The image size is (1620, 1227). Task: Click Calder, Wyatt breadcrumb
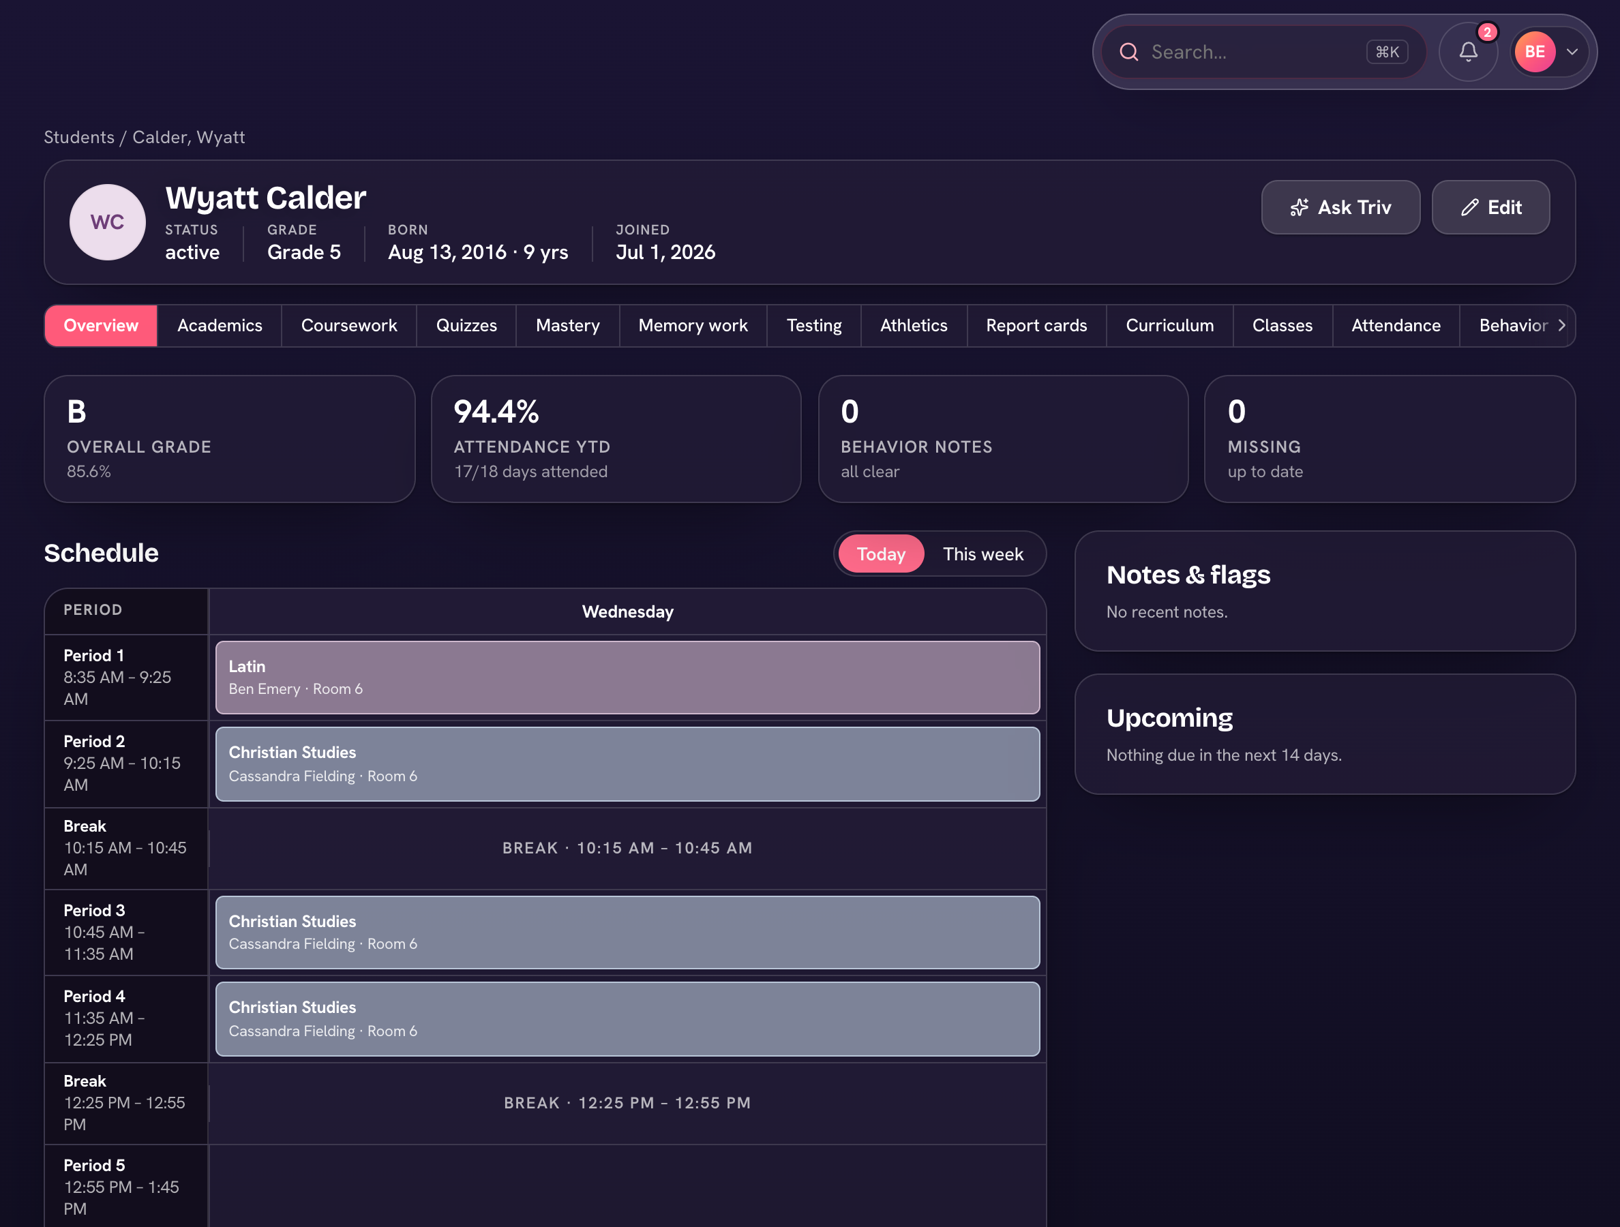coord(188,138)
